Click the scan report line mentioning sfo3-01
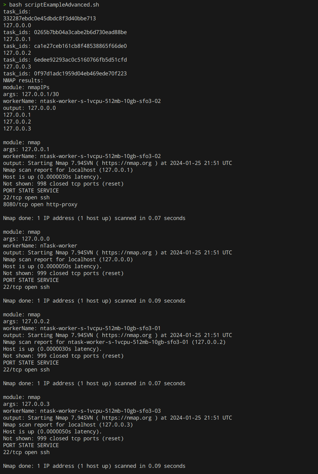Viewport: 318px width, 474px height. tap(114, 342)
